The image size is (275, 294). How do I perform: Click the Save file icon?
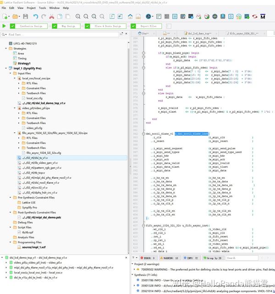26,16
